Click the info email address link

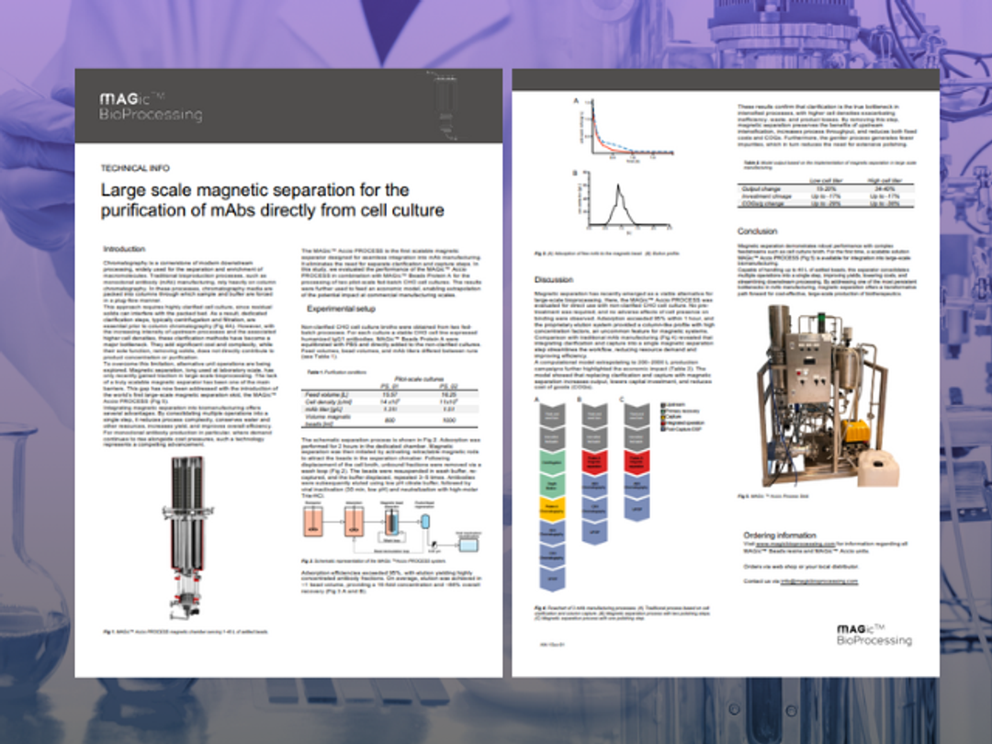(x=818, y=581)
